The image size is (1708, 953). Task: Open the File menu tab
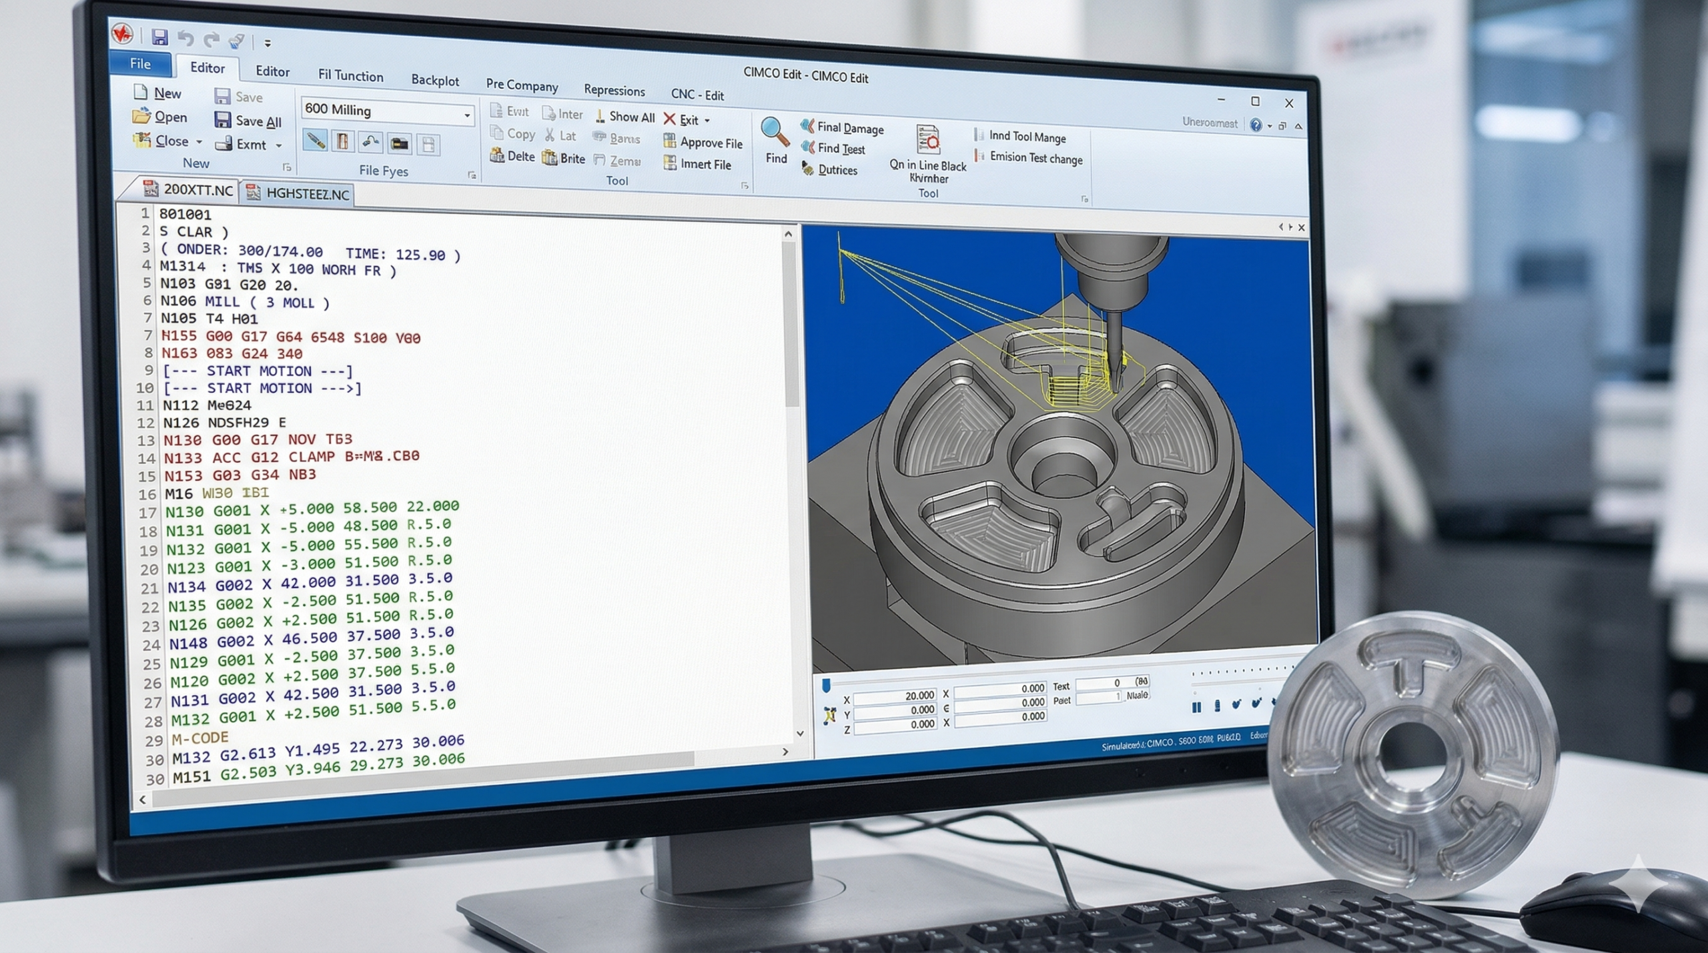(140, 63)
